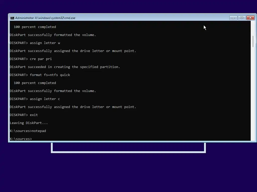The height and width of the screenshot is (192, 257).
Task: Click the line "DISKPART> format fs=ntfs quick"
Action: tap(40, 75)
